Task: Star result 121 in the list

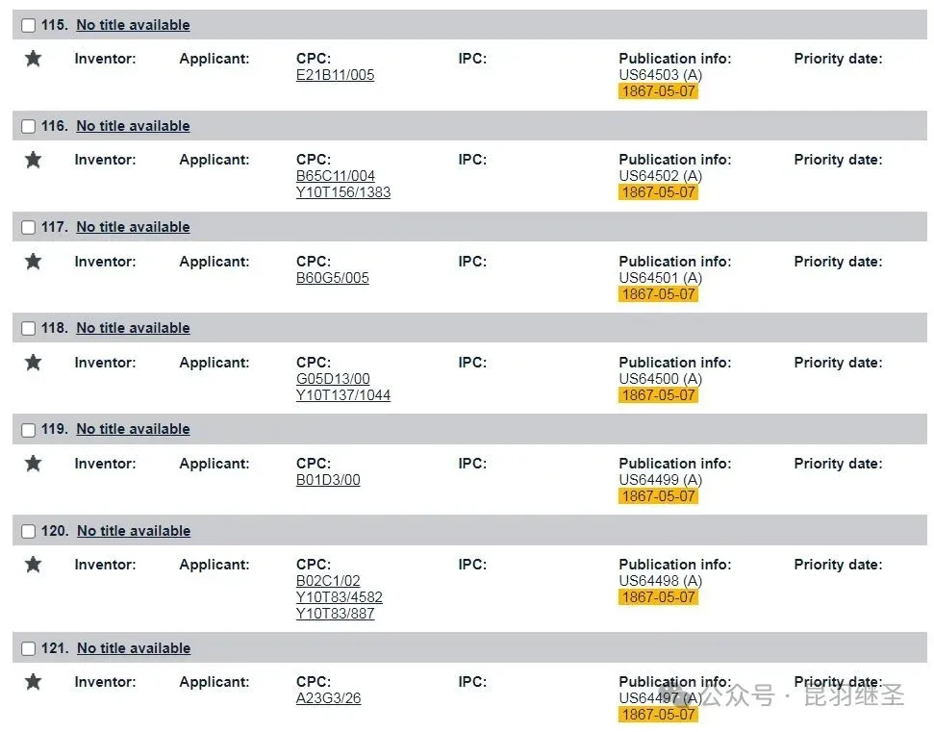Action: (33, 682)
